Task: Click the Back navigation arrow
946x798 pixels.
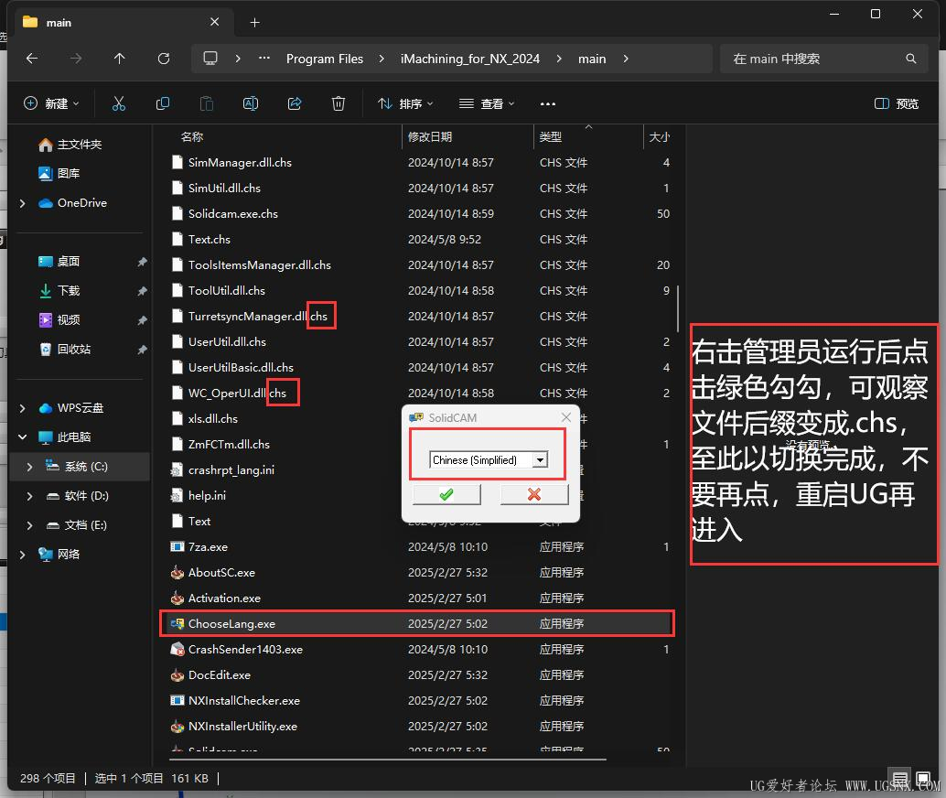Action: [x=32, y=59]
